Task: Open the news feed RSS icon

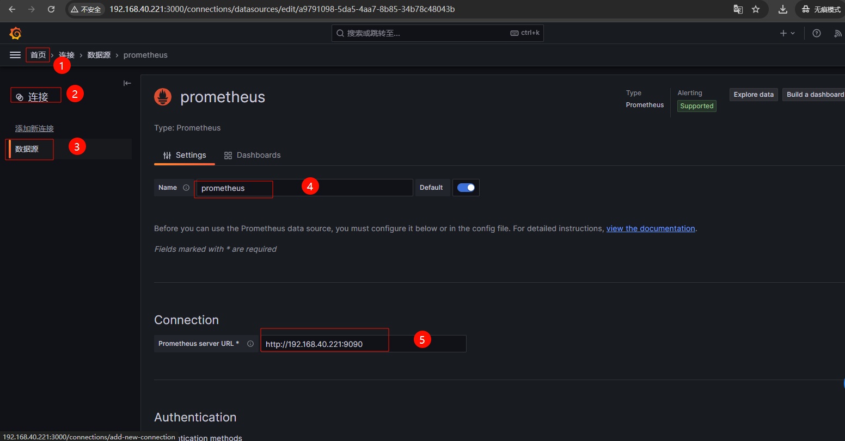Action: tap(838, 33)
